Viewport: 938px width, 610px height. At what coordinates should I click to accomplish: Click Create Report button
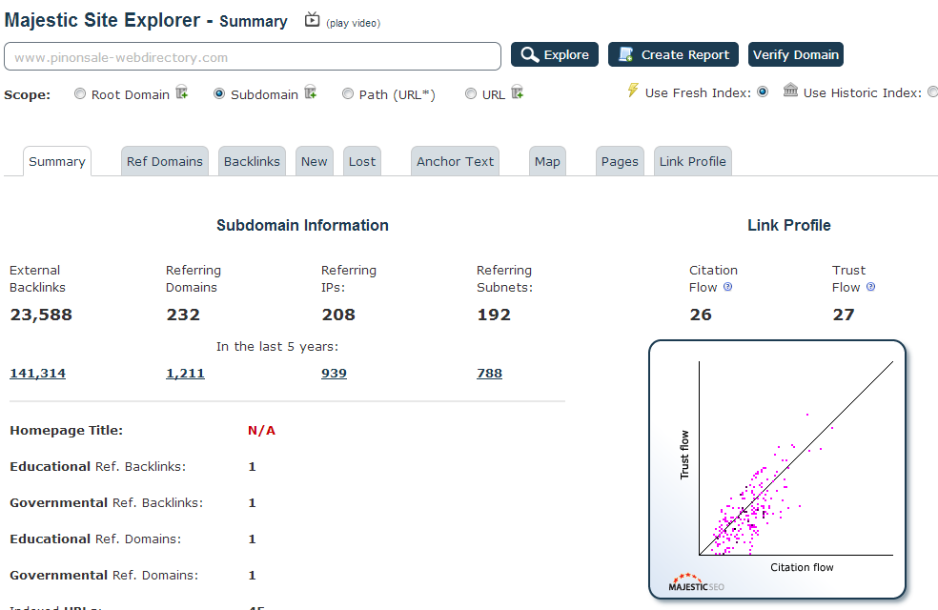pyautogui.click(x=673, y=54)
